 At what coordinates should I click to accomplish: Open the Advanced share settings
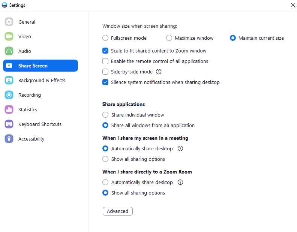tap(117, 211)
